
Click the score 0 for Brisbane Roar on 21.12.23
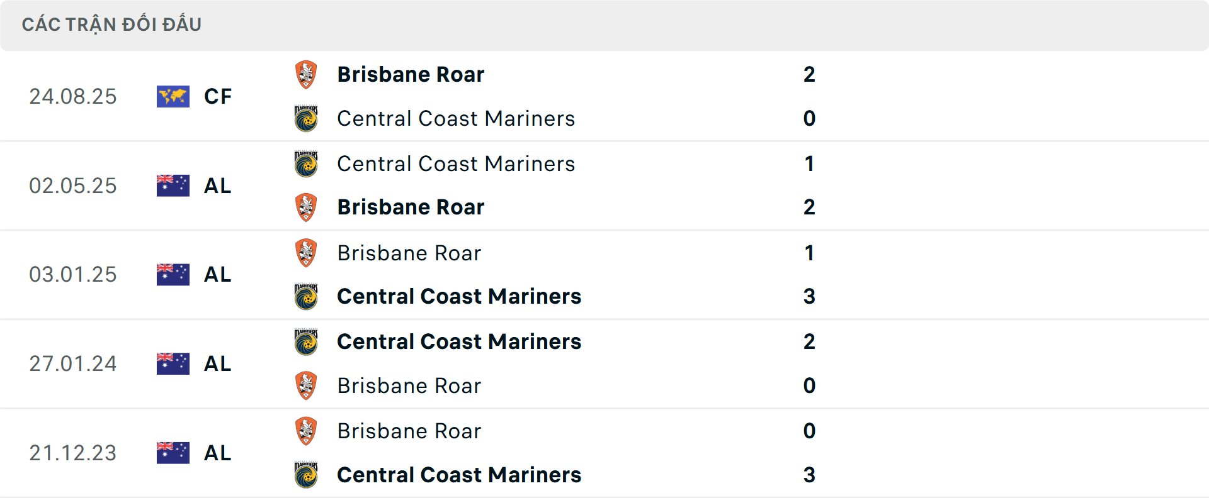click(x=810, y=431)
